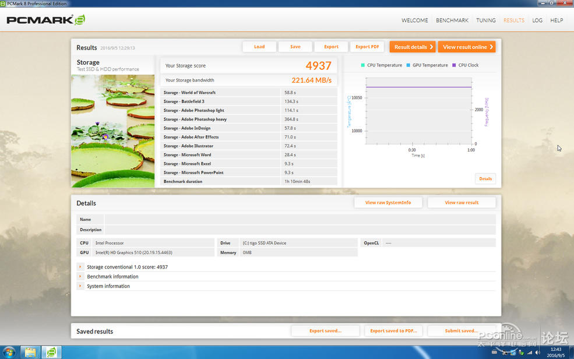Click the PCMark 8 taskbar icon

pyautogui.click(x=51, y=352)
